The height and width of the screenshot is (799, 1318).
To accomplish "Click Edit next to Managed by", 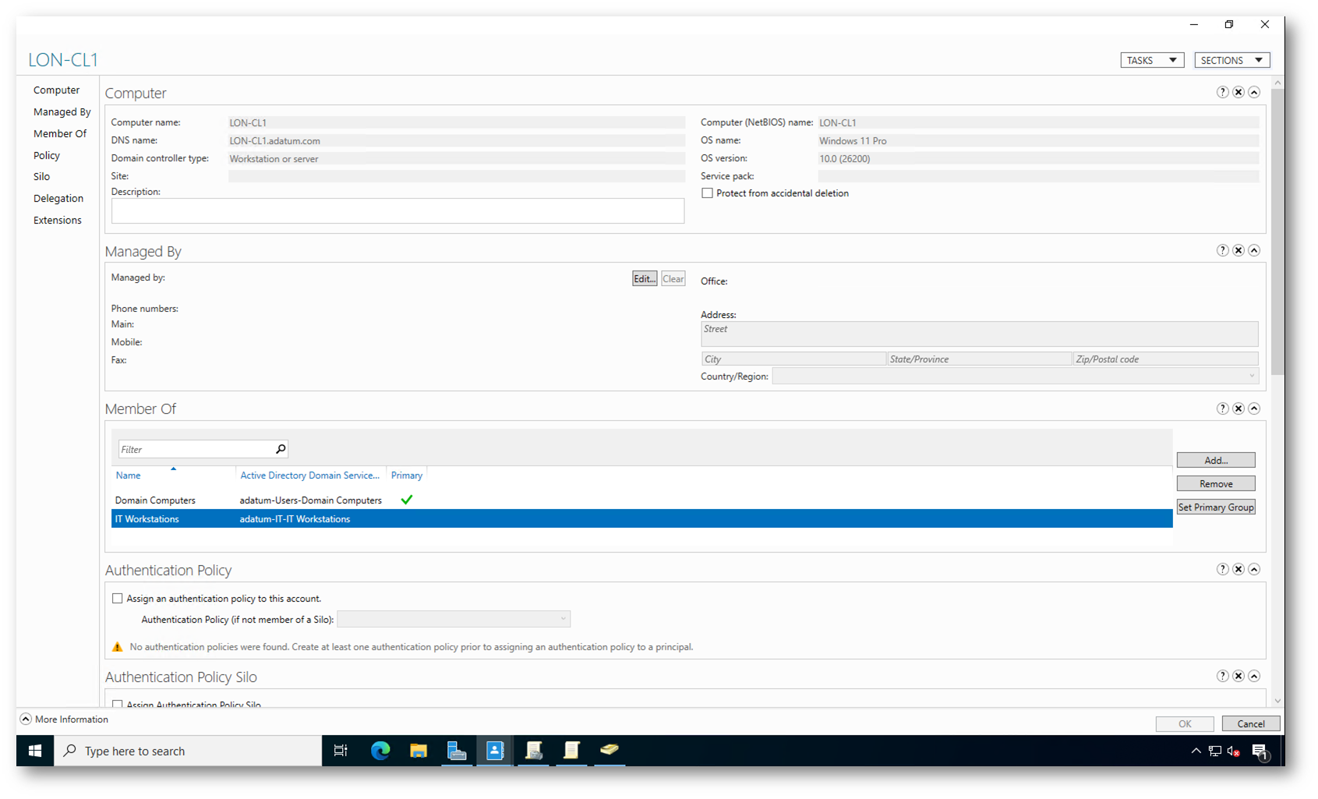I will 644,279.
